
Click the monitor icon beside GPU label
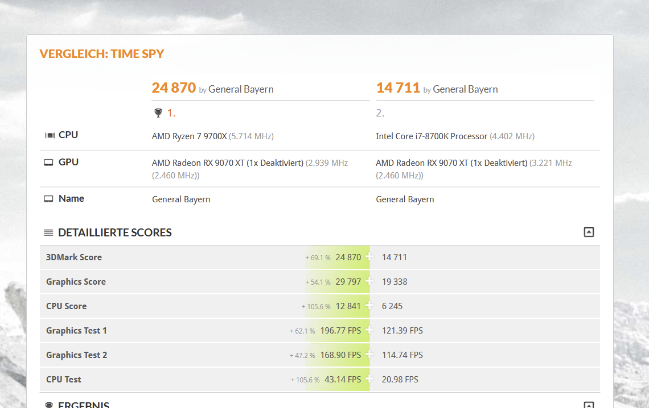[48, 163]
